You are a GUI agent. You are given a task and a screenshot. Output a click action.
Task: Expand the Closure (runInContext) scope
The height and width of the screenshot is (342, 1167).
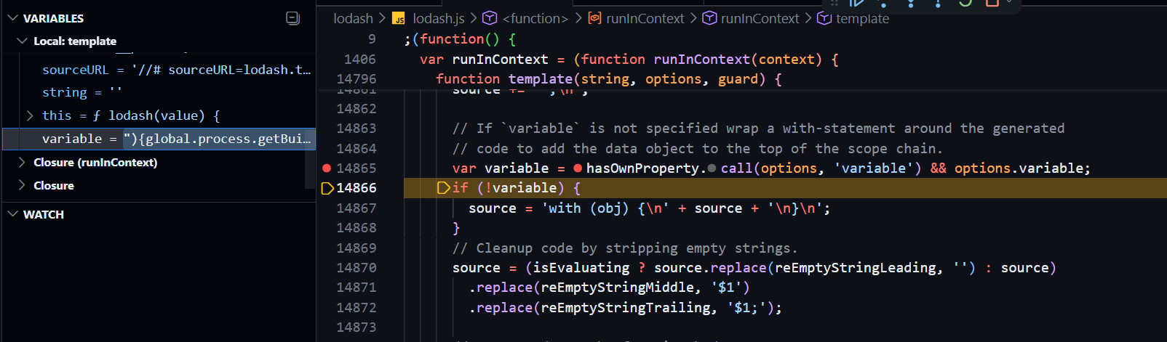pos(22,162)
